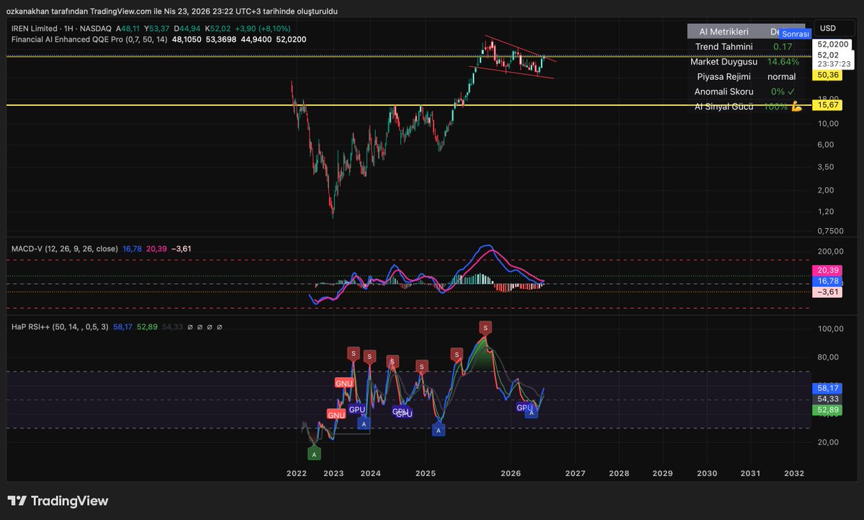Viewport: 864px width, 520px height.
Task: Click the blue 58,17 RSI scale label
Action: 827,387
